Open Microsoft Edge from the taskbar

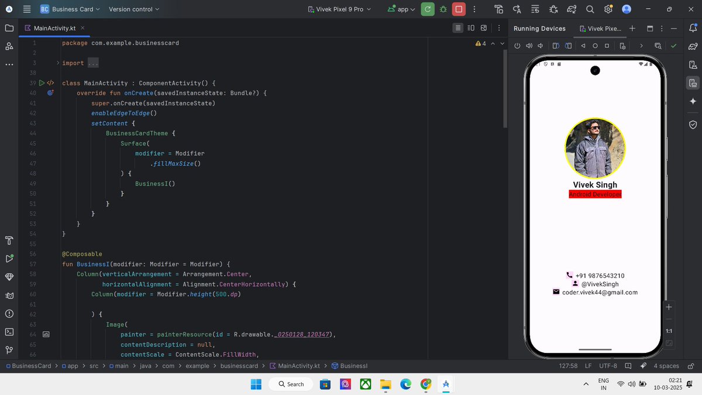point(405,384)
